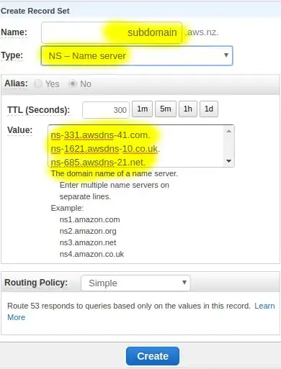281x369 pixels.
Task: Set TTL with the 1m button
Action: [142, 109]
